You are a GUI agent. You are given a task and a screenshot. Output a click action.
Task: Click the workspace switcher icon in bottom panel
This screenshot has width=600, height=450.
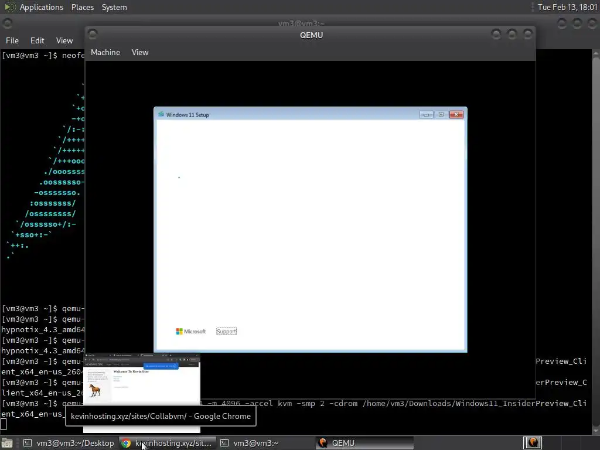pos(533,443)
